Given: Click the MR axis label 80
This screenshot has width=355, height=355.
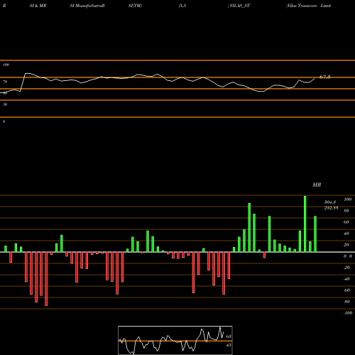Looking at the screenshot, I should coord(346,211).
